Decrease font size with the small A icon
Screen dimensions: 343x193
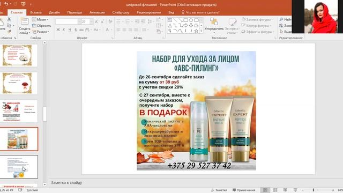102,21
